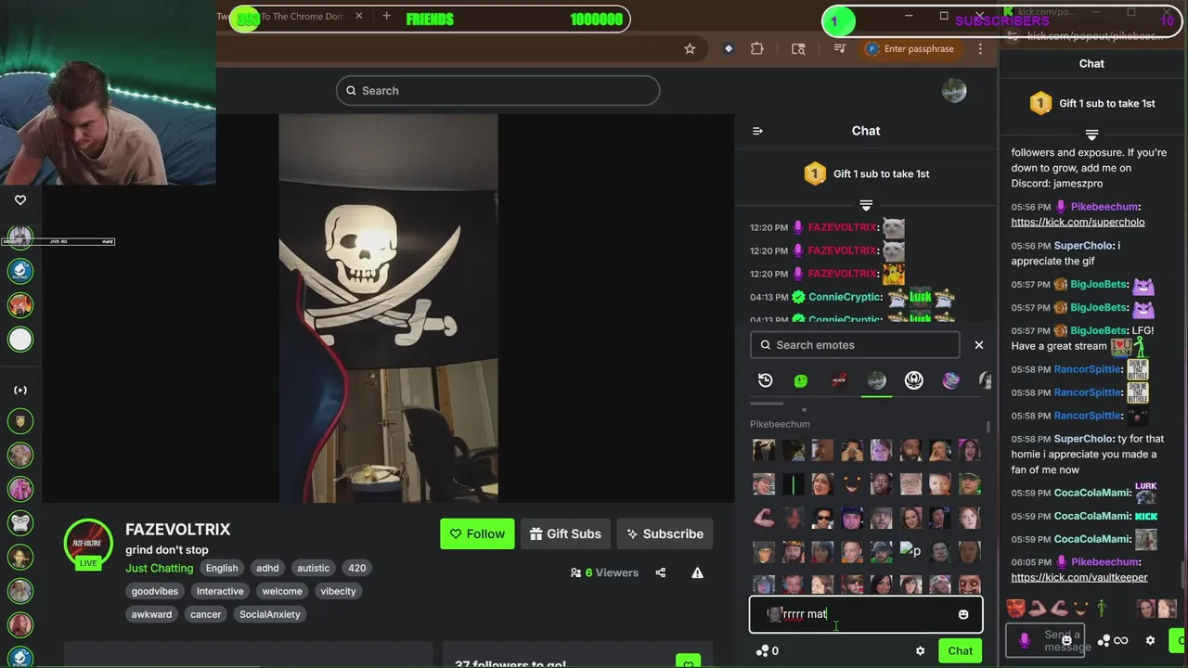
Task: Open the recommended live channels sidebar icon
Action: click(x=20, y=390)
